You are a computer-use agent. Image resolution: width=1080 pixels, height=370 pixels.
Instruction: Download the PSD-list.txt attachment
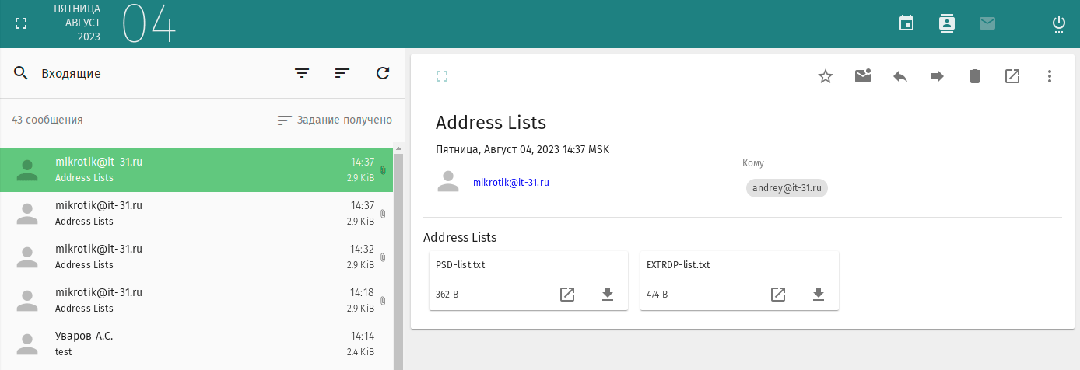pos(608,294)
